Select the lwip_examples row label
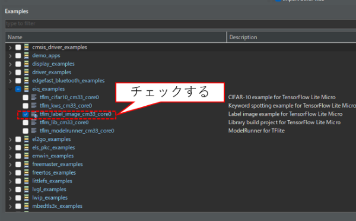 [50, 198]
